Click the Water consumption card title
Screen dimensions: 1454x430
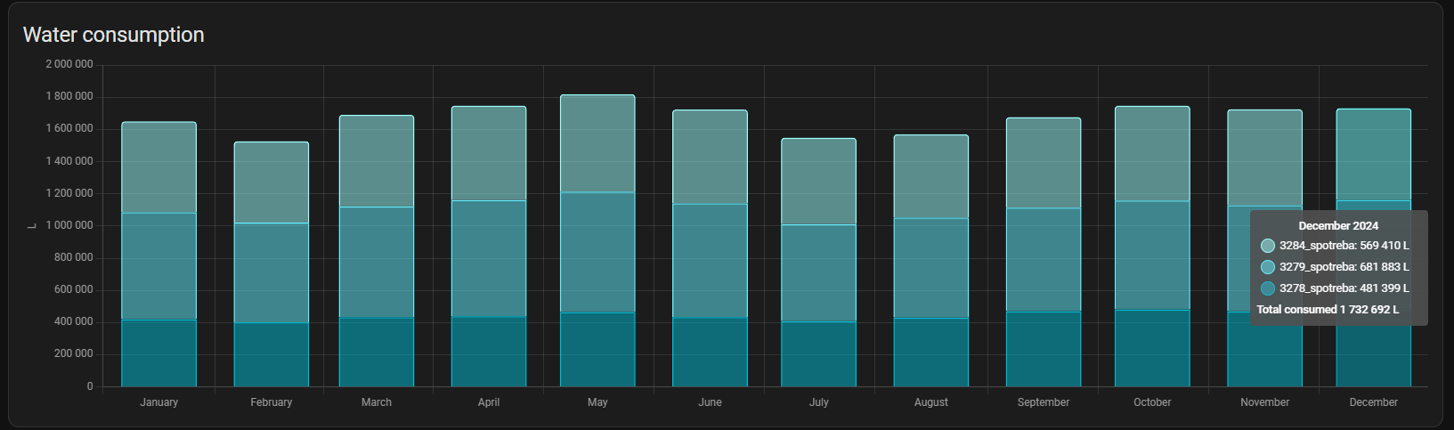(113, 35)
